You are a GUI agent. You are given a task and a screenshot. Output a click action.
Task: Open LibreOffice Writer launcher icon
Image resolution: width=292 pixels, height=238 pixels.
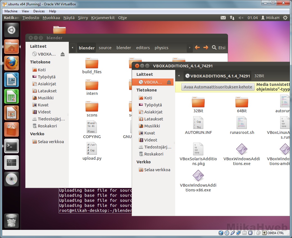coord(11,80)
